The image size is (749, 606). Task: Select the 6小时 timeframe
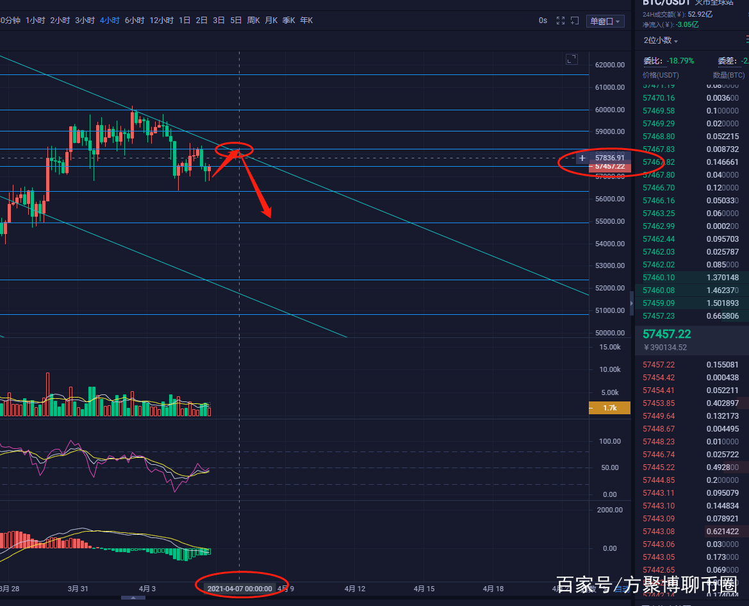click(x=135, y=20)
